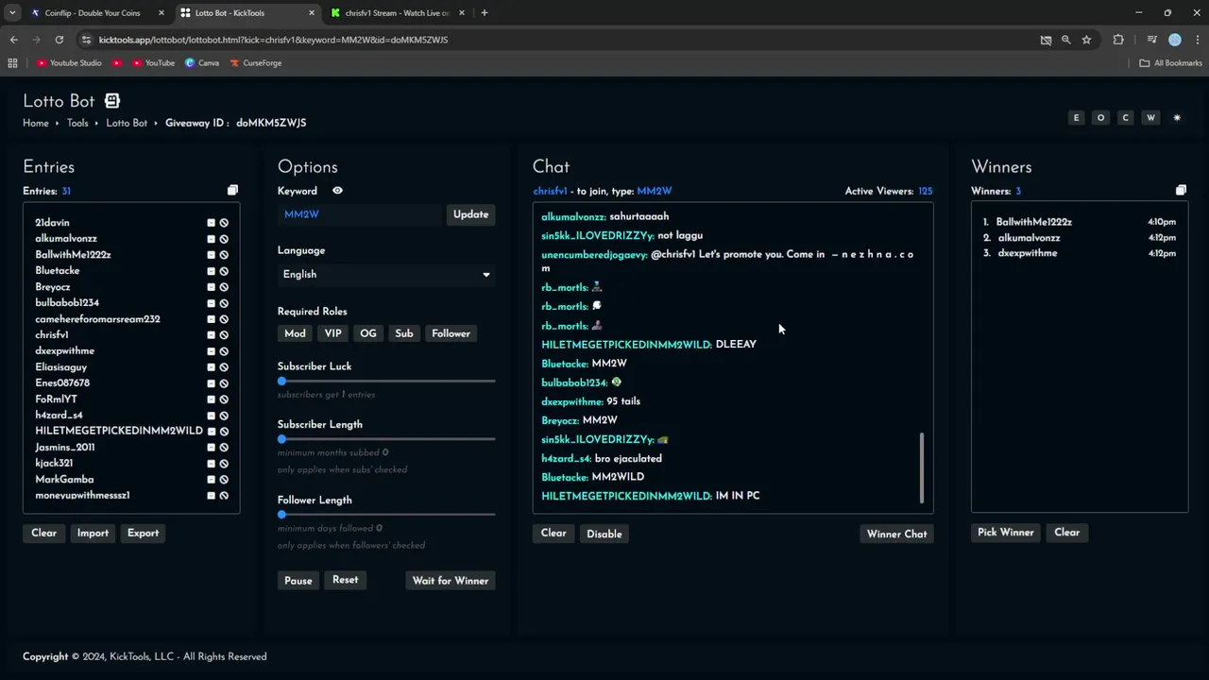Open the Language dropdown showing English
The image size is (1209, 680).
[386, 274]
